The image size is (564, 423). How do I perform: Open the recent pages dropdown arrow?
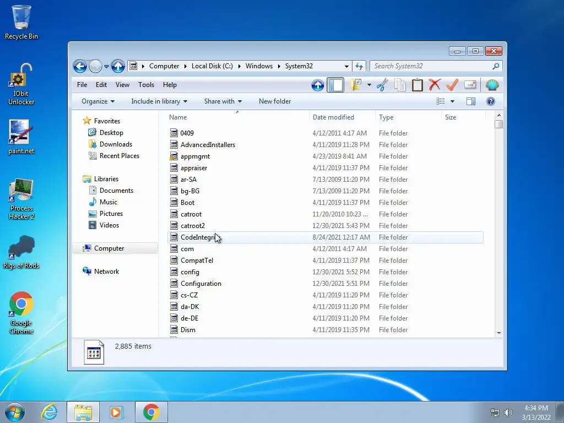coord(106,67)
